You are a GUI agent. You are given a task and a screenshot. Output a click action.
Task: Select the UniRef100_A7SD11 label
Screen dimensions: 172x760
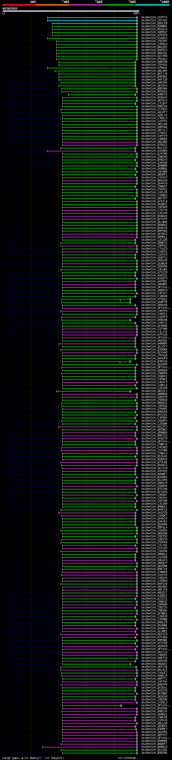click(154, 299)
